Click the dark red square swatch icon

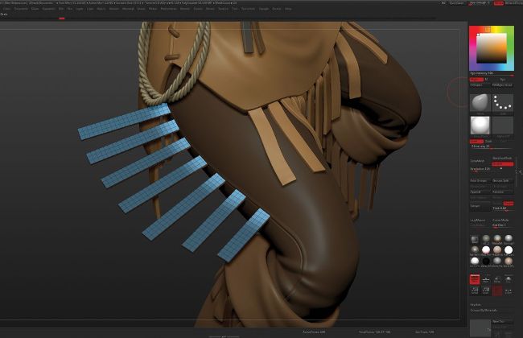coord(498,290)
